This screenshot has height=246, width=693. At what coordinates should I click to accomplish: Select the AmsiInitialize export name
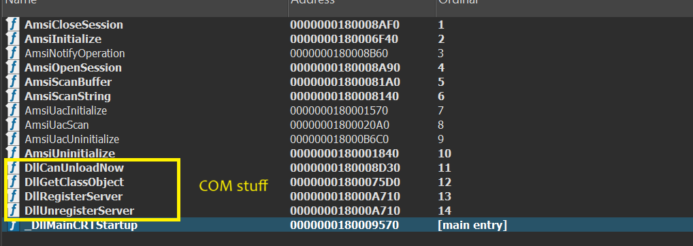[63, 39]
